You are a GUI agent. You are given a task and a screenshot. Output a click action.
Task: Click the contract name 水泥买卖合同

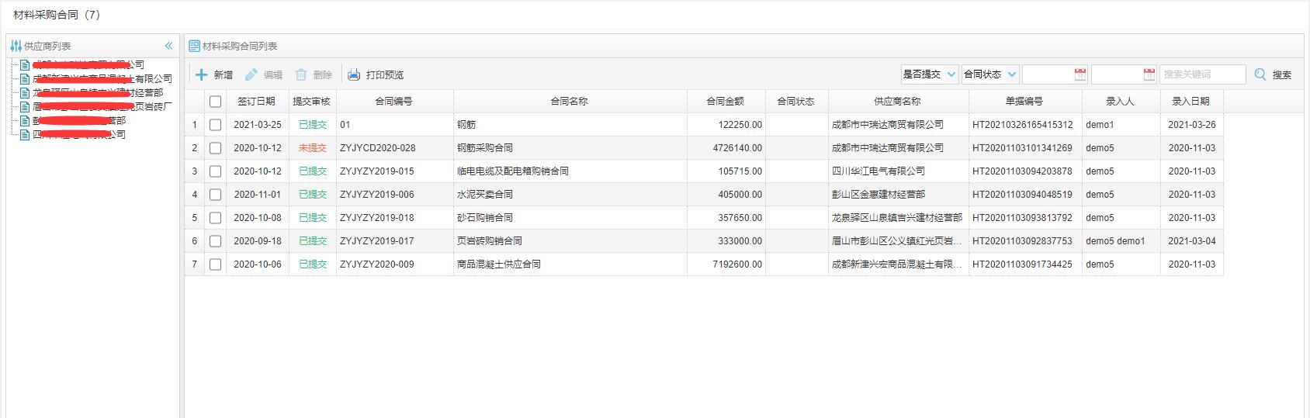[485, 195]
